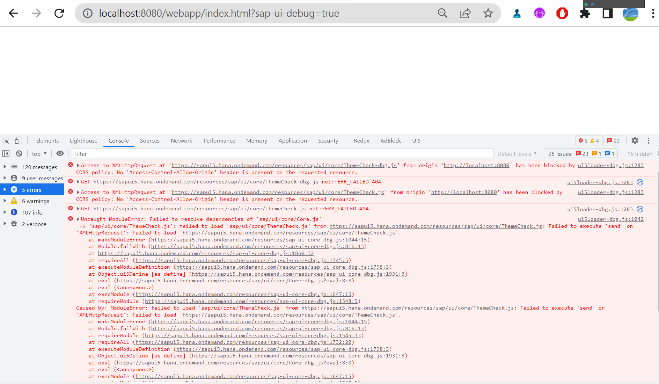The height and width of the screenshot is (384, 659).
Task: Open Chrome's three-dot menu
Action: tap(653, 13)
